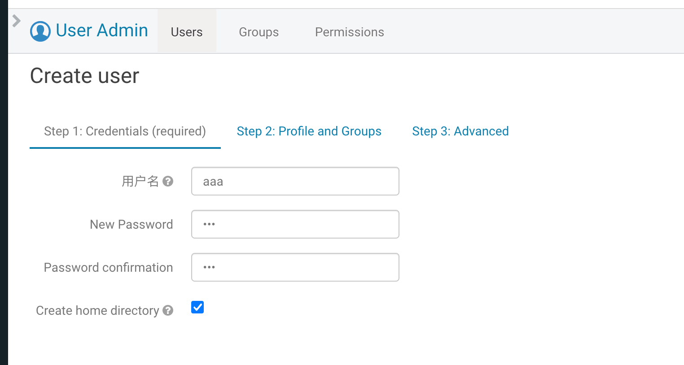Click the Create home directory label

pos(97,310)
